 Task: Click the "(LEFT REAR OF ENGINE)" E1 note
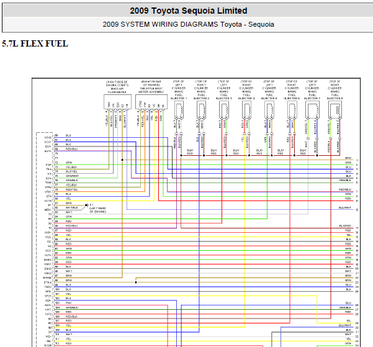click(x=97, y=210)
